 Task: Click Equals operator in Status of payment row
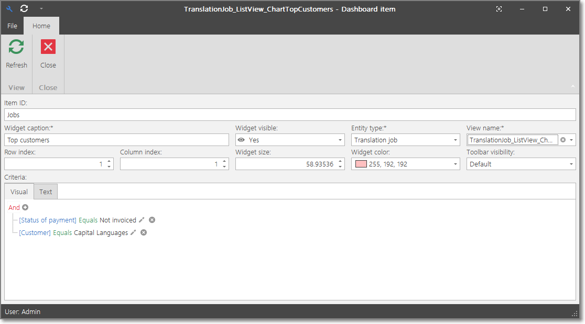88,220
